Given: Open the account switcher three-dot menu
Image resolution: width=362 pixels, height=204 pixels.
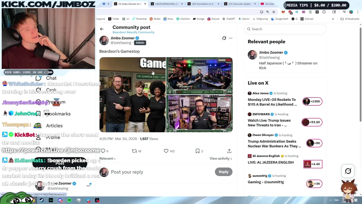Looking at the screenshot, I should (88, 186).
